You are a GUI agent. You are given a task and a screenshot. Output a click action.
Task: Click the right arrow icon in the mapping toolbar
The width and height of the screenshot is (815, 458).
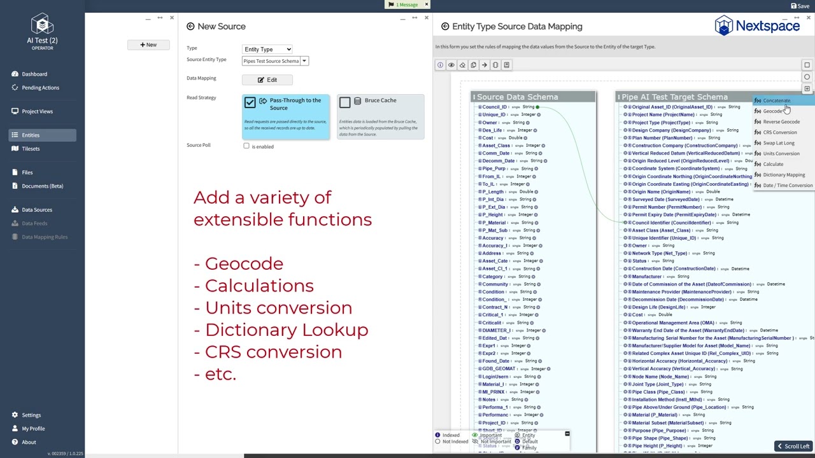click(x=485, y=65)
